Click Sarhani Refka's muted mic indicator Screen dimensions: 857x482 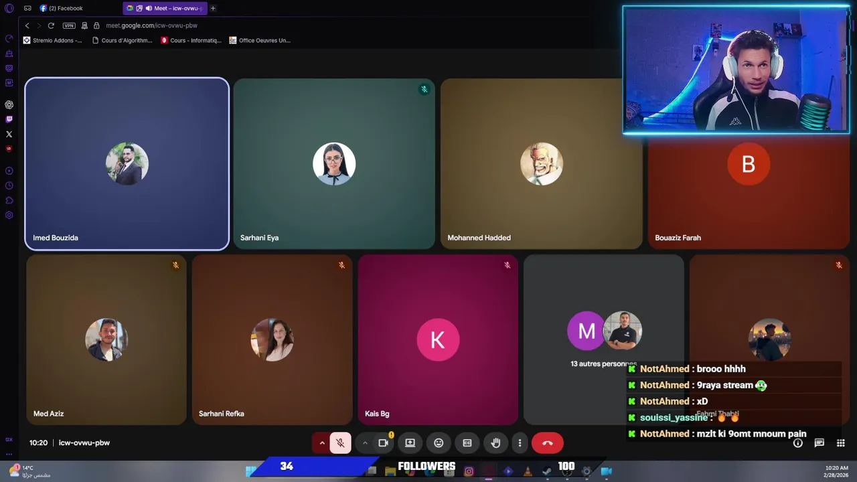[x=341, y=265]
